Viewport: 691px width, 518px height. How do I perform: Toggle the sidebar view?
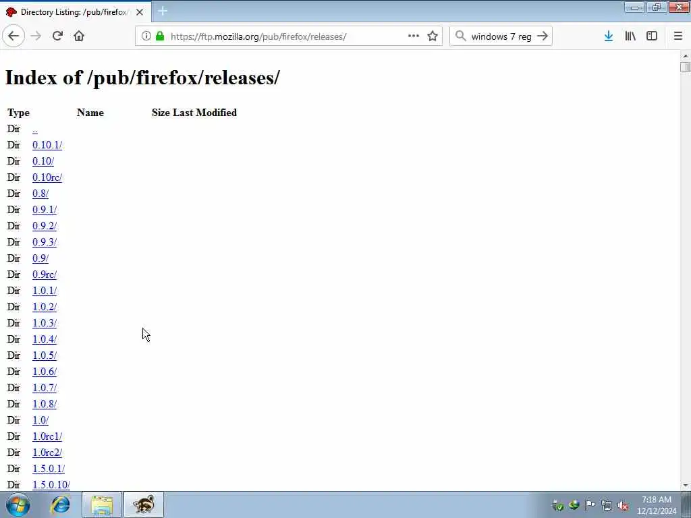(652, 36)
